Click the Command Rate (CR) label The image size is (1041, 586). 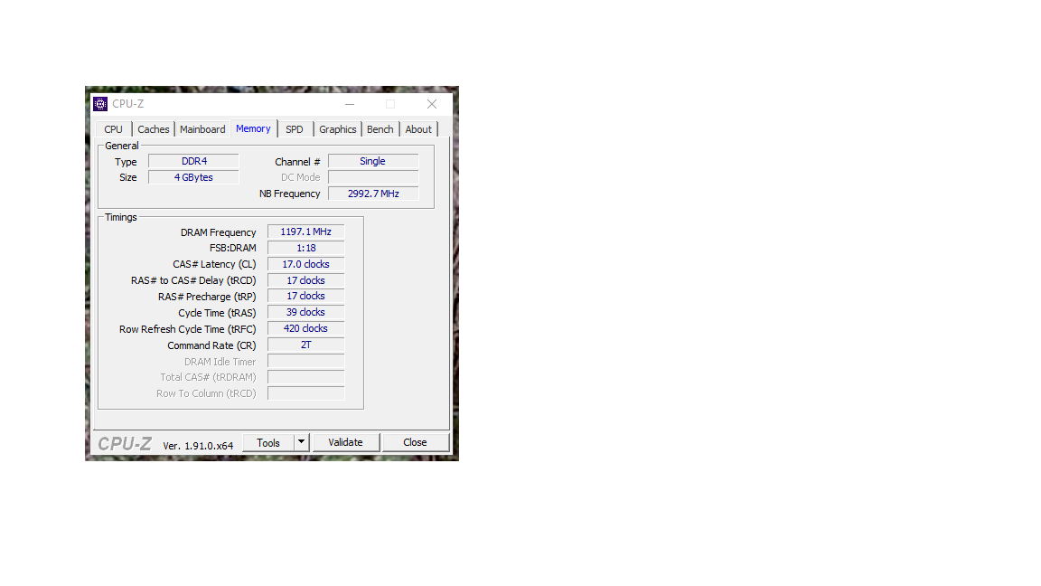[211, 345]
